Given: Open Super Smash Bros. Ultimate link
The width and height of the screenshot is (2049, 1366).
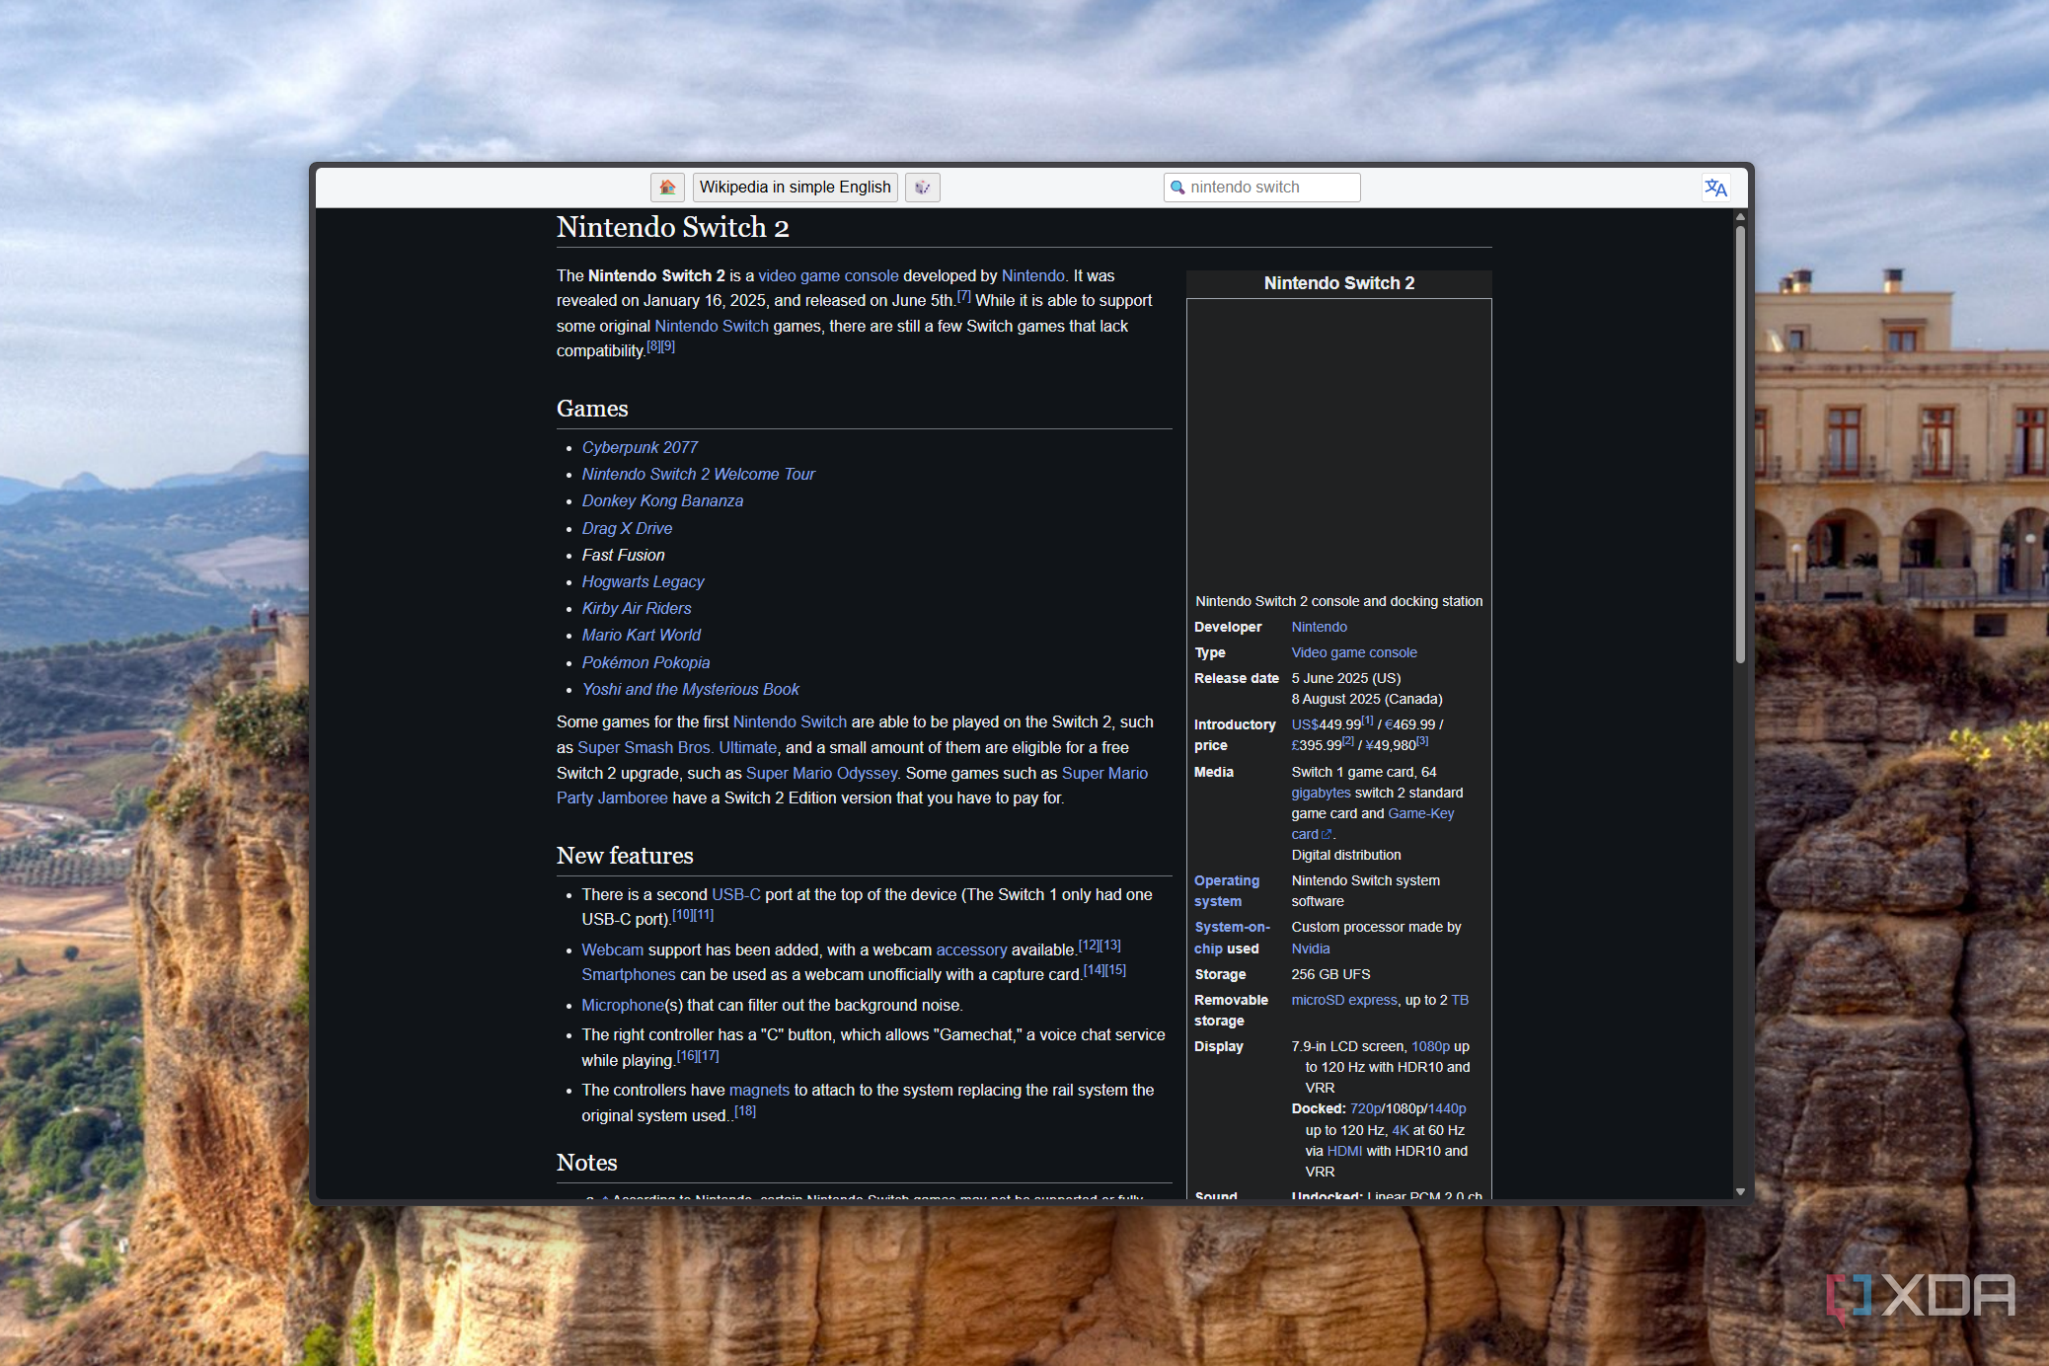Looking at the screenshot, I should pyautogui.click(x=677, y=747).
